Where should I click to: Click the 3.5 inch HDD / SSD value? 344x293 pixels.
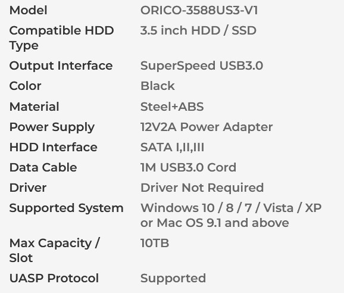[x=198, y=30]
